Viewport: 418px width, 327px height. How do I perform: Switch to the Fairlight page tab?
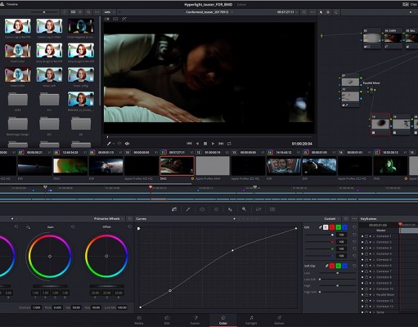[x=251, y=320]
